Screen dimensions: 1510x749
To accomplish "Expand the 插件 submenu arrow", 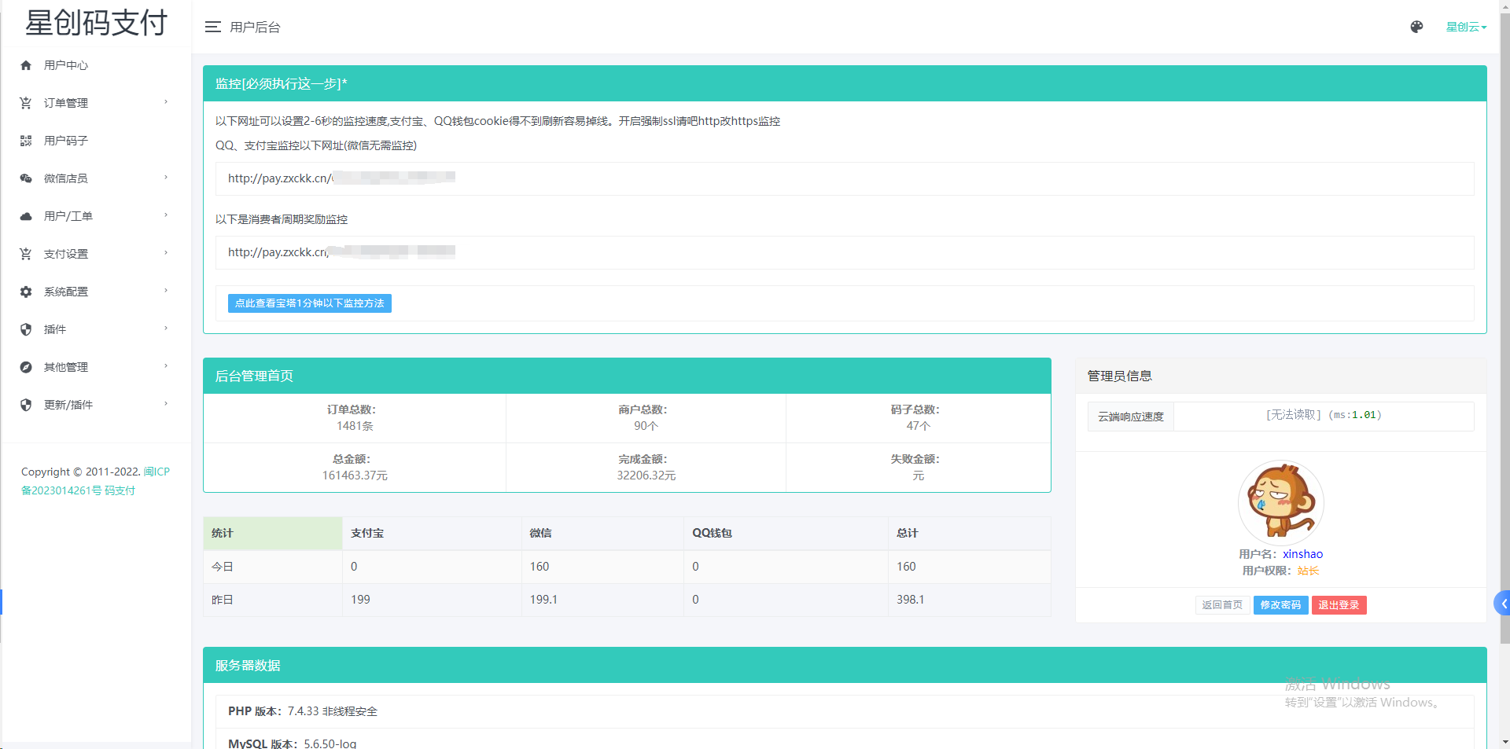I will 166,329.
